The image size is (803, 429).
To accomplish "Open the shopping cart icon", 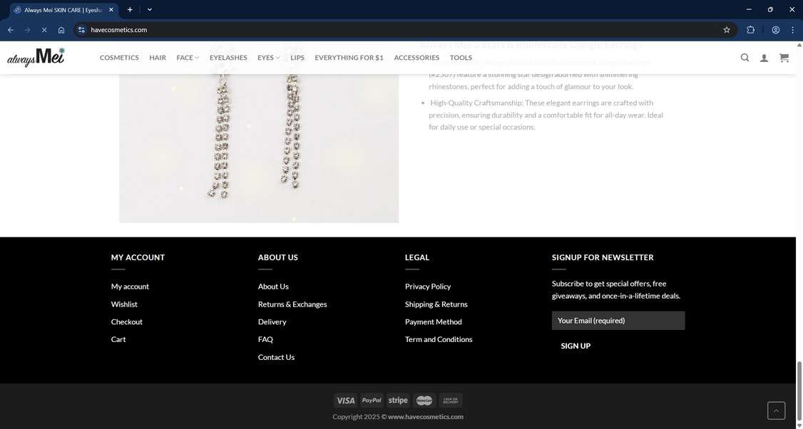I will pos(784,57).
